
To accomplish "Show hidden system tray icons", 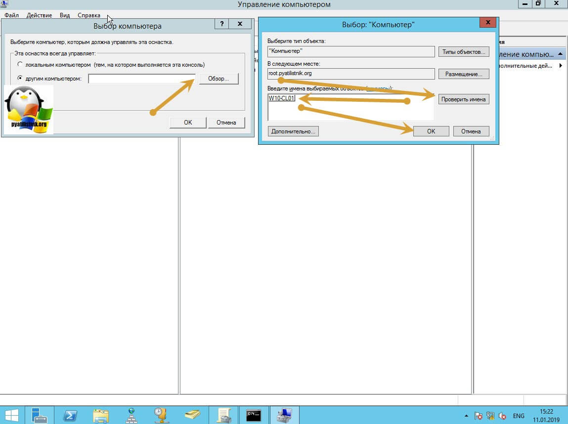I will coord(466,416).
